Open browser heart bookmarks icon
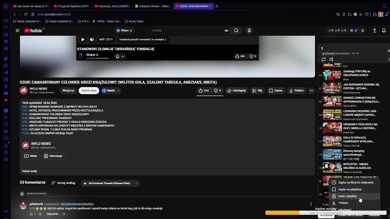 pyautogui.click(x=367, y=14)
